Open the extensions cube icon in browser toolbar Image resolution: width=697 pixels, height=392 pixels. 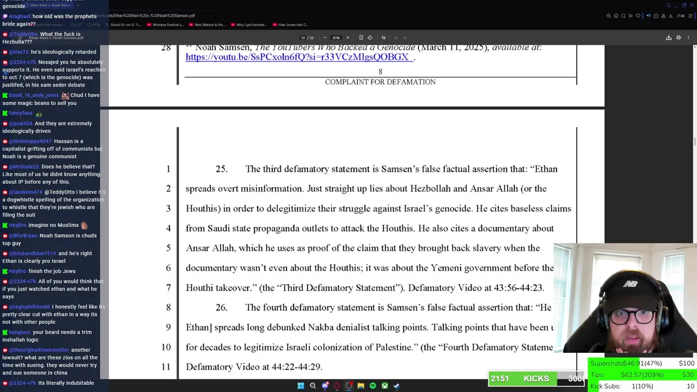coord(656,16)
